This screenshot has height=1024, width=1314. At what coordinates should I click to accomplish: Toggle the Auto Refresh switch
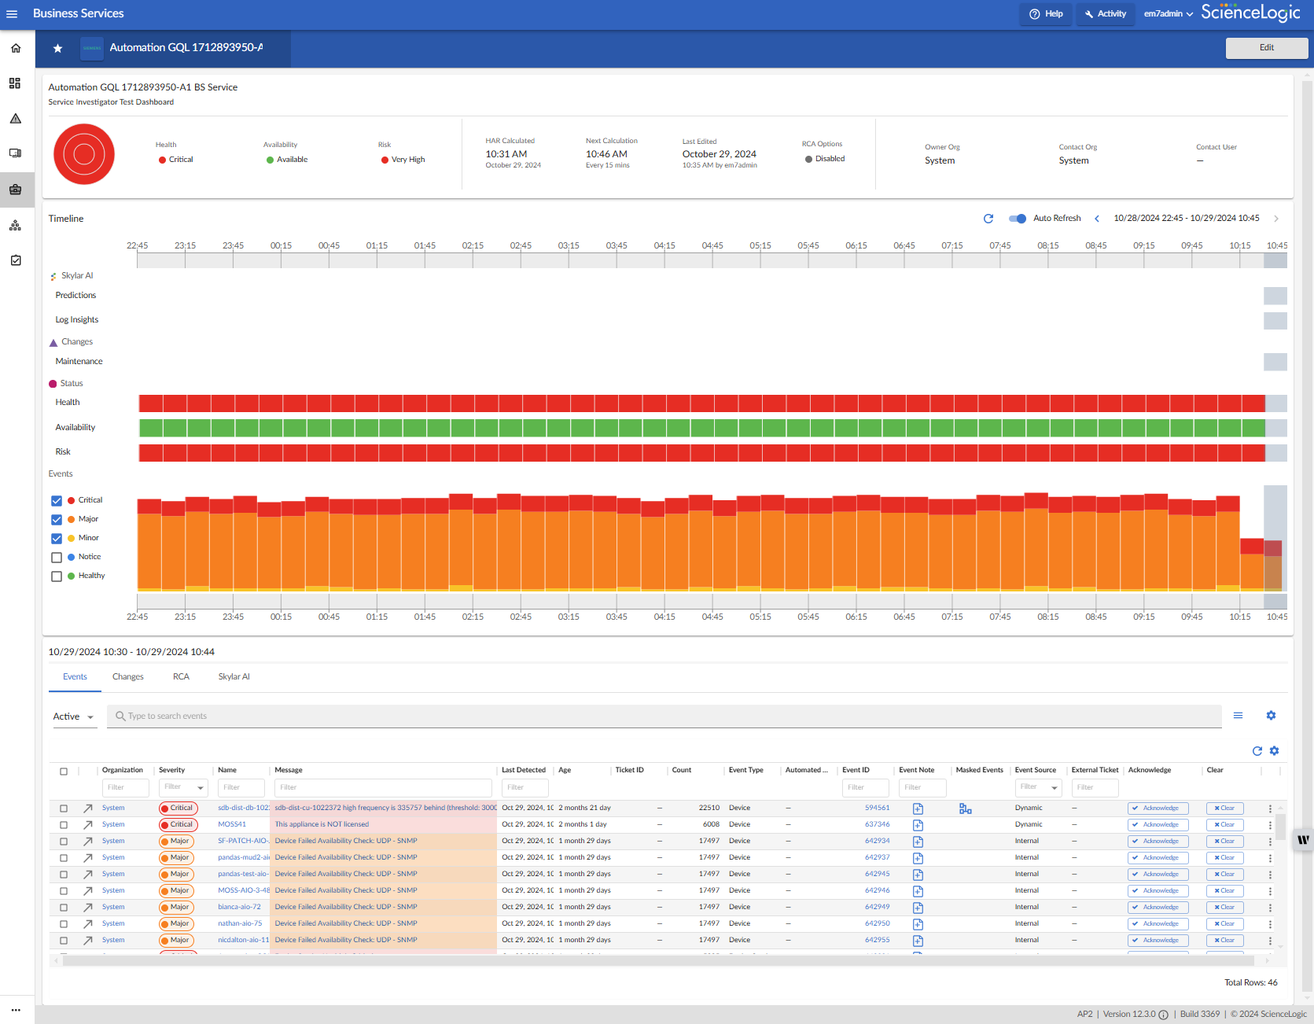coord(1018,219)
